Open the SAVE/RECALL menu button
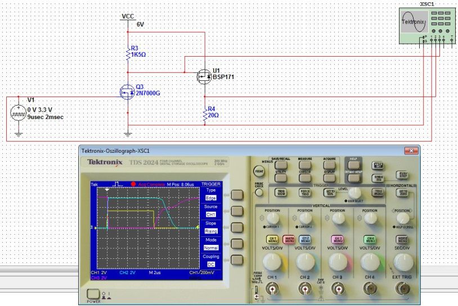Screen dimensions: 458x306 pos(281,165)
